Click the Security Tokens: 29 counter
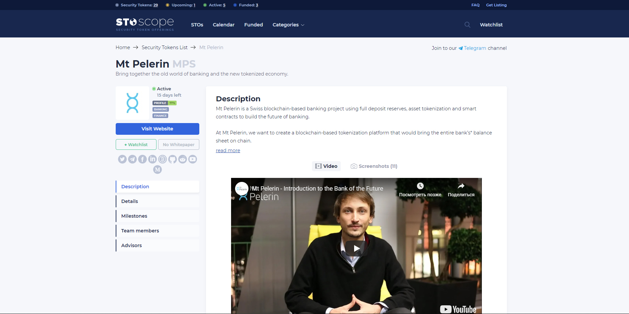 click(x=137, y=5)
